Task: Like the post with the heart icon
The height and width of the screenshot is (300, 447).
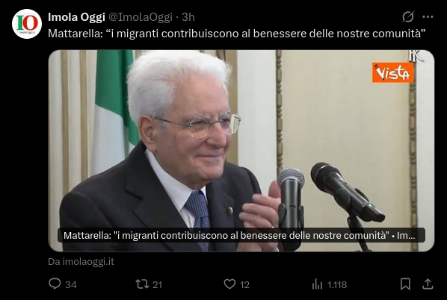Action: point(229,284)
